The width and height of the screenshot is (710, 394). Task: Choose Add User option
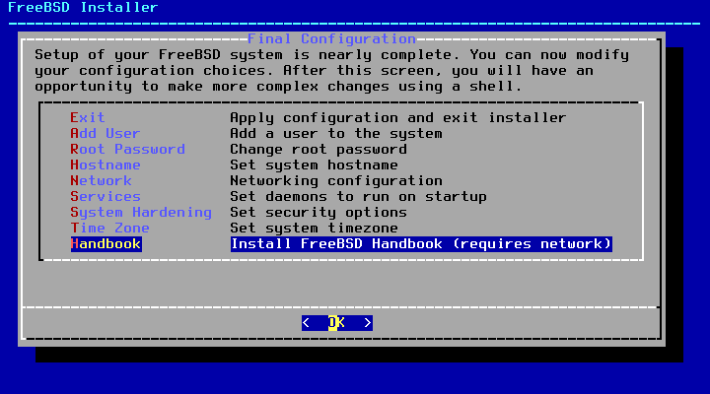[106, 133]
